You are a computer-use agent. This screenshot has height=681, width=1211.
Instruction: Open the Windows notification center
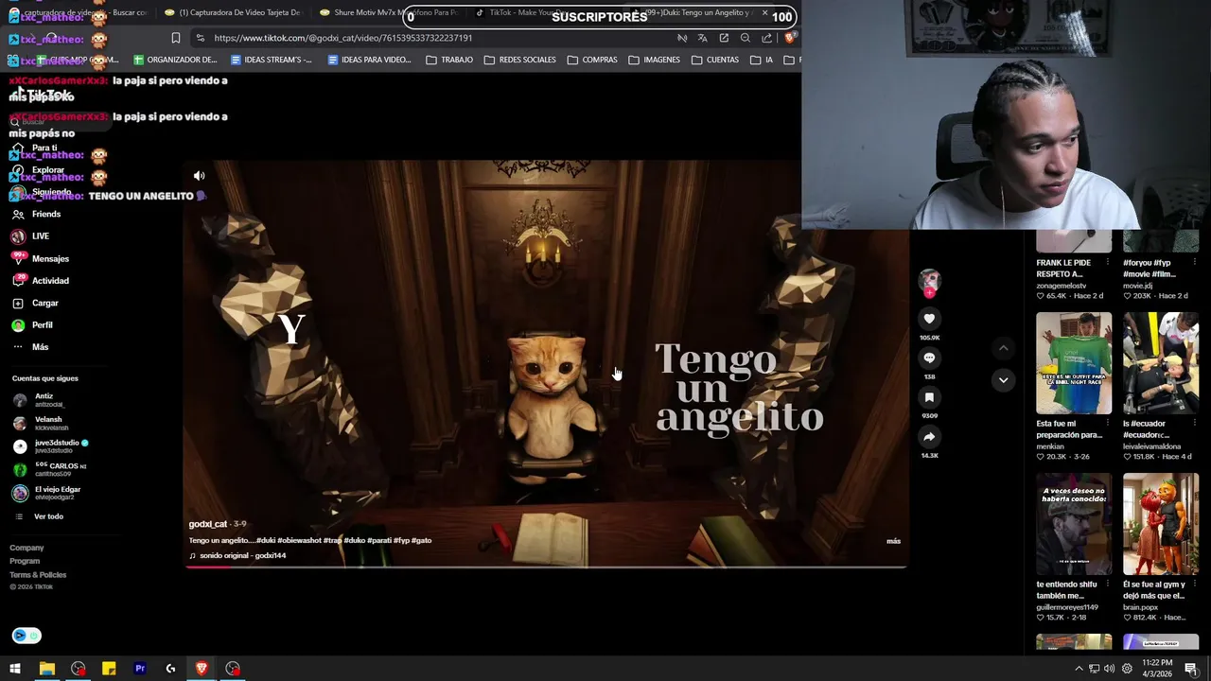(1190, 669)
